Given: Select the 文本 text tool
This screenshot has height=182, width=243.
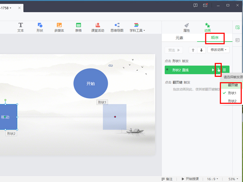Looking at the screenshot, I should 21,27.
